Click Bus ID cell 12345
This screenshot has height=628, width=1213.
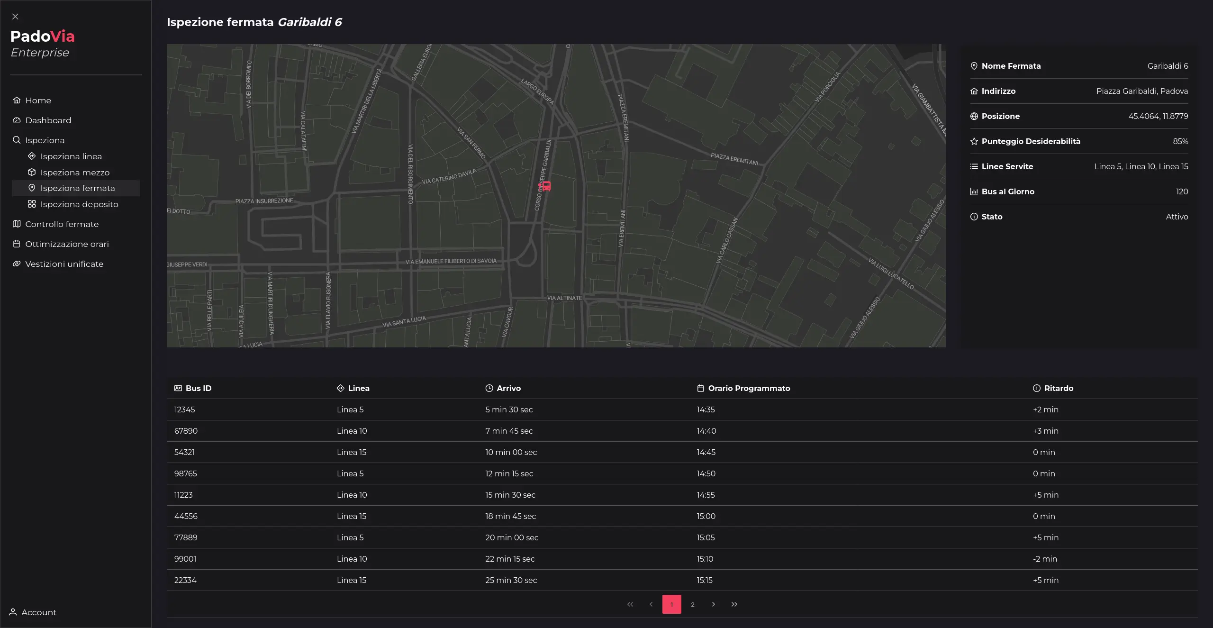[x=185, y=410]
